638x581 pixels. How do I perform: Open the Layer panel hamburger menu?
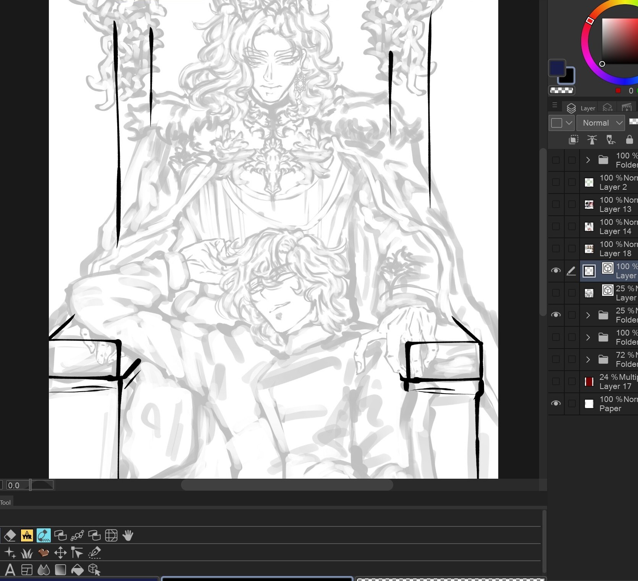pyautogui.click(x=555, y=105)
